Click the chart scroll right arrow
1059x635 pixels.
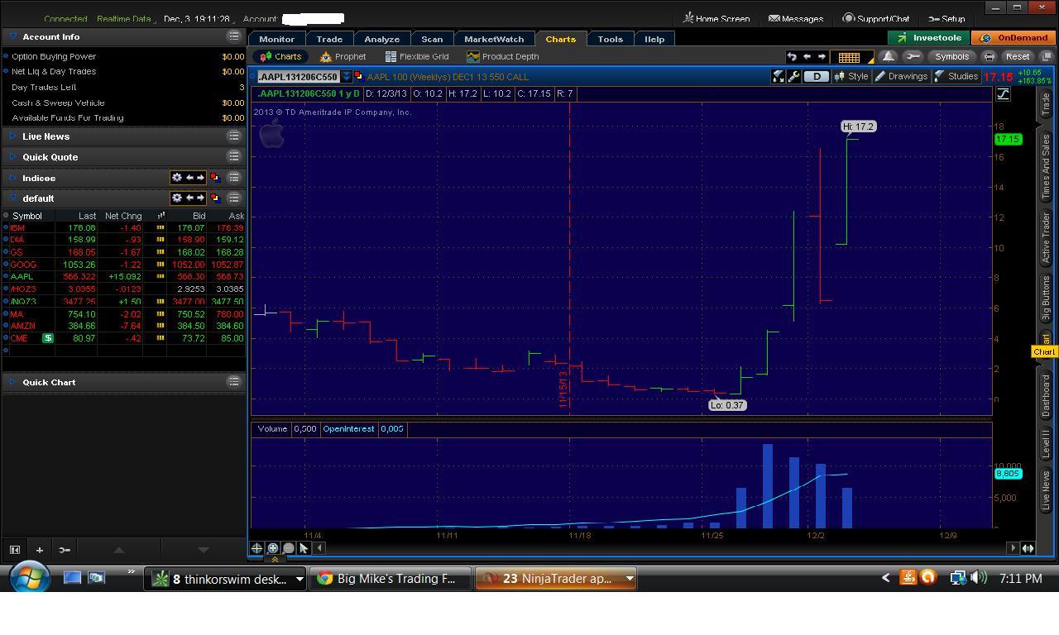click(1013, 547)
